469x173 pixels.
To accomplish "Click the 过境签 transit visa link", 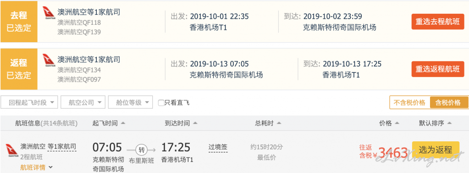I will click(x=218, y=147).
